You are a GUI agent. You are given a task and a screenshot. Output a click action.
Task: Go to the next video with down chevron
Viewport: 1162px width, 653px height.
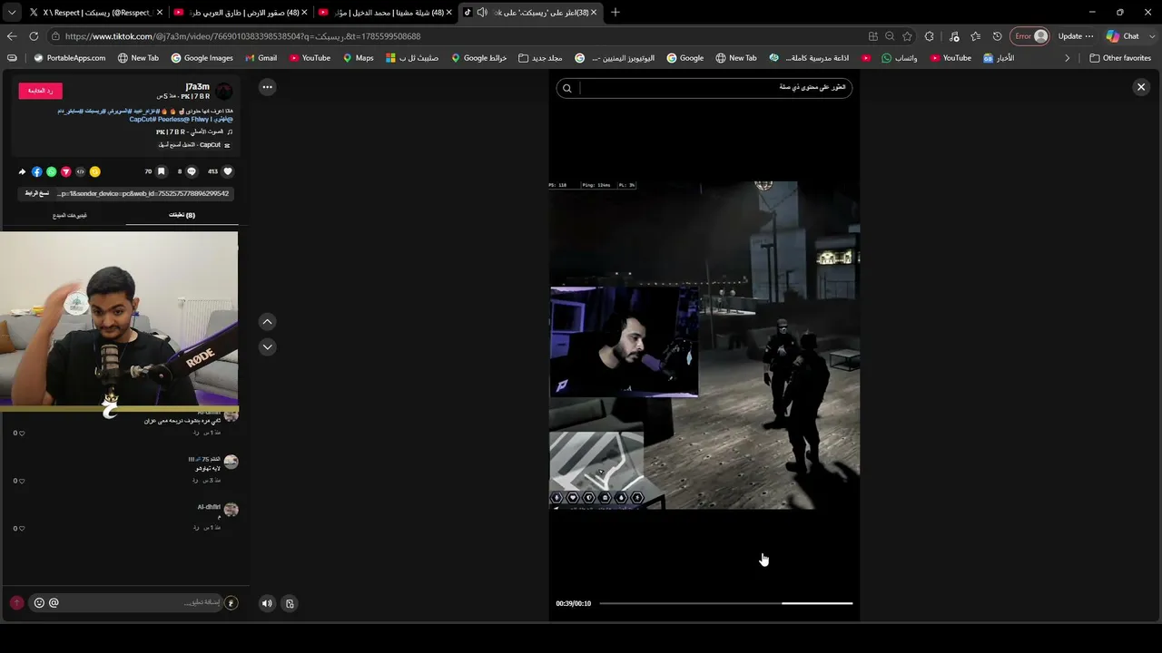tap(267, 346)
